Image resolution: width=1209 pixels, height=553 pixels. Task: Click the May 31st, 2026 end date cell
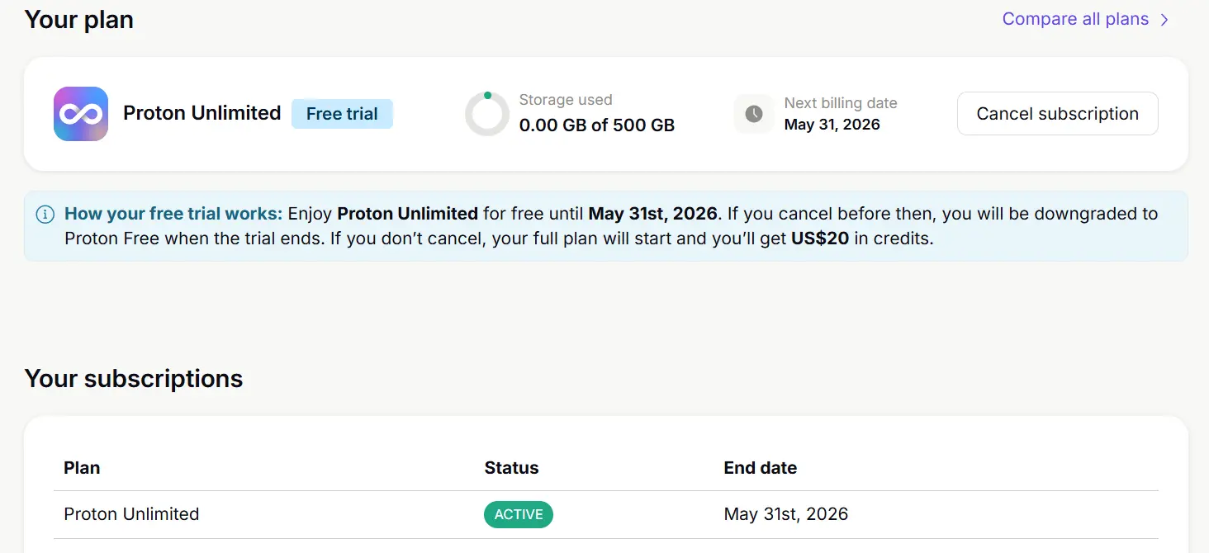[786, 514]
